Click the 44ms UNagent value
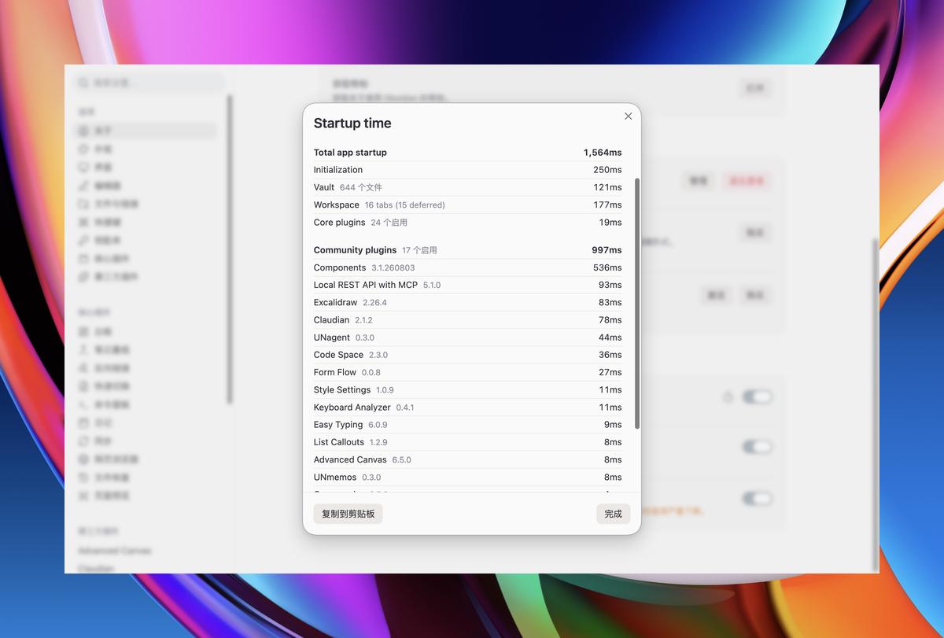Viewport: 944px width, 638px height. (610, 337)
